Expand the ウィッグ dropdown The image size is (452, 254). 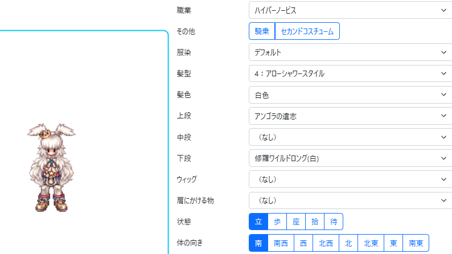pos(350,179)
